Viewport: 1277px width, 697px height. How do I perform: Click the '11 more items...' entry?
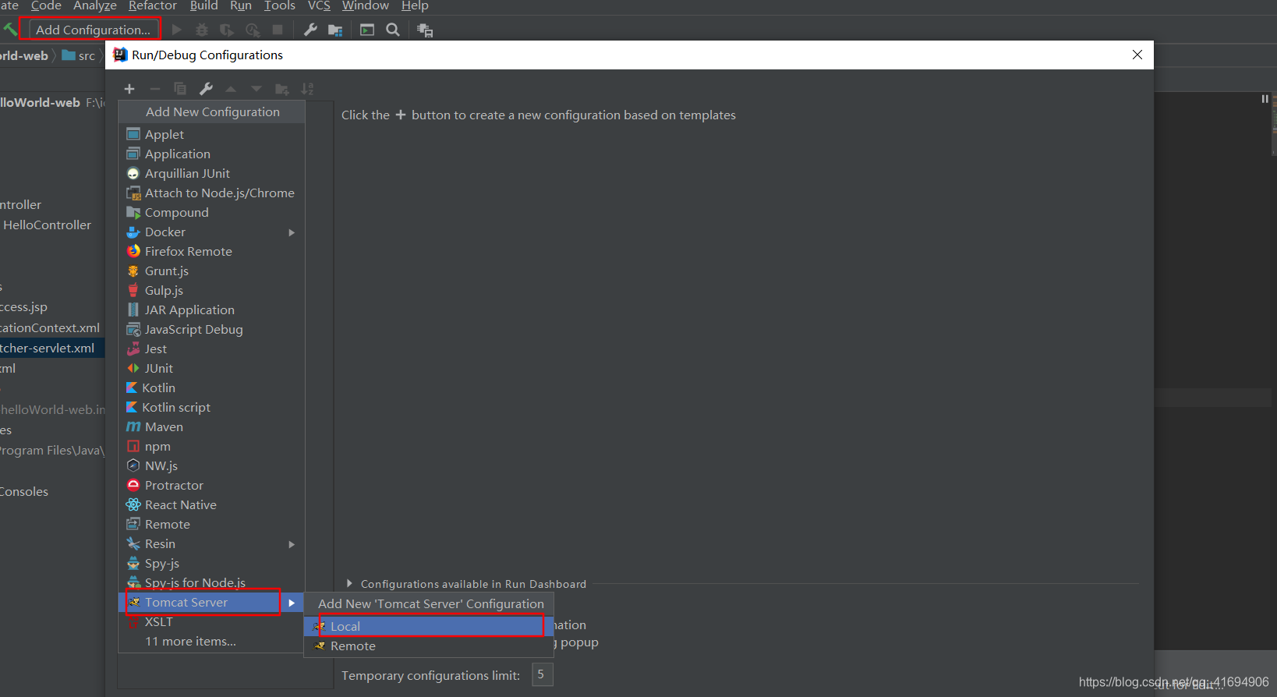210,641
